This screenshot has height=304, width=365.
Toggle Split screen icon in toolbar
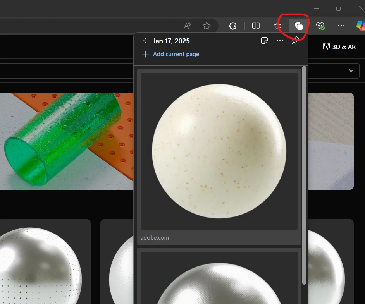(256, 26)
